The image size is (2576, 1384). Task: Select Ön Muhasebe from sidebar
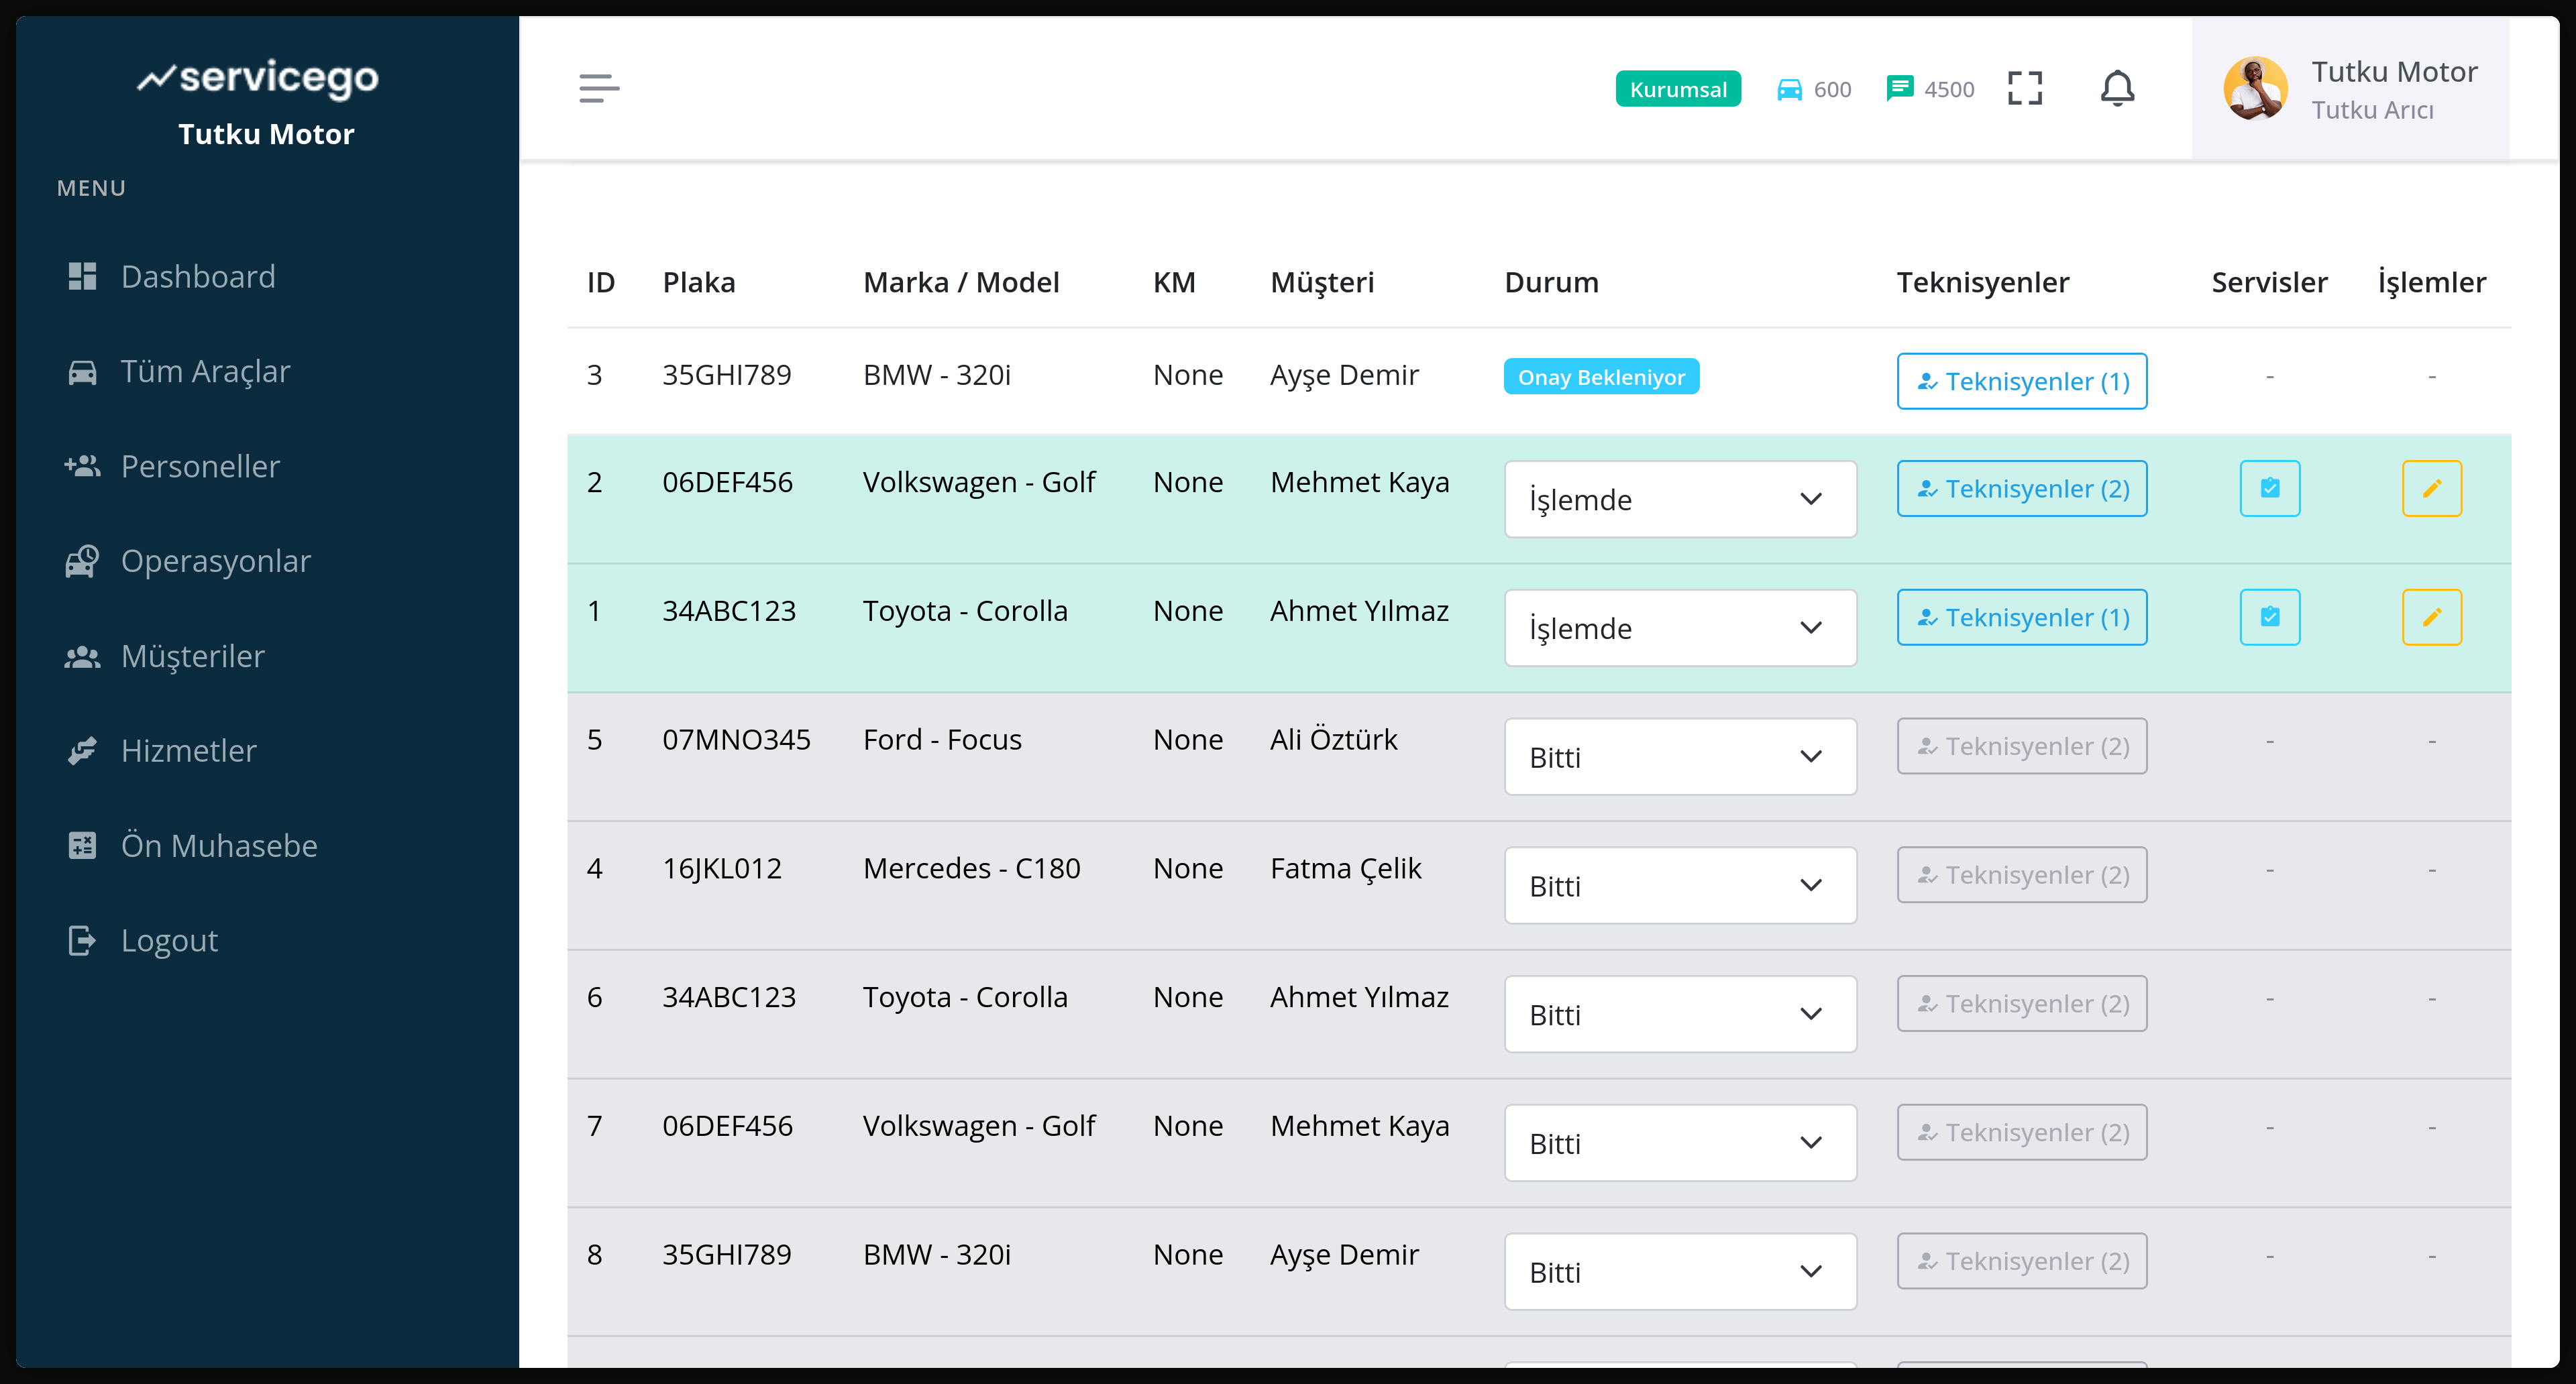tap(218, 846)
